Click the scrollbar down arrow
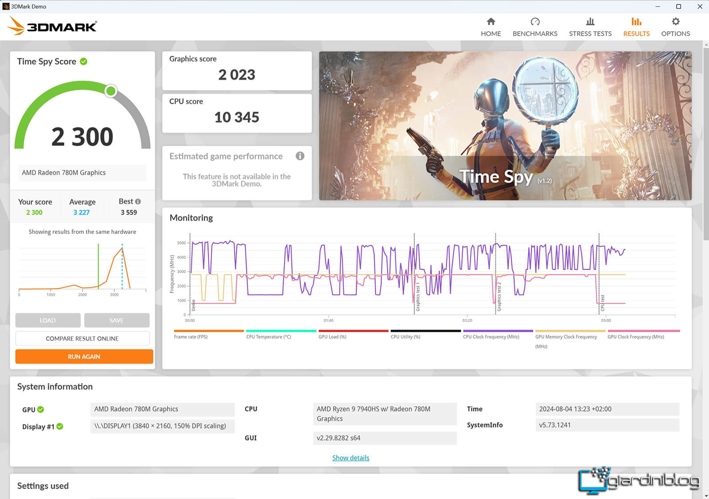Viewport: 709px width, 499px height. pyautogui.click(x=705, y=495)
